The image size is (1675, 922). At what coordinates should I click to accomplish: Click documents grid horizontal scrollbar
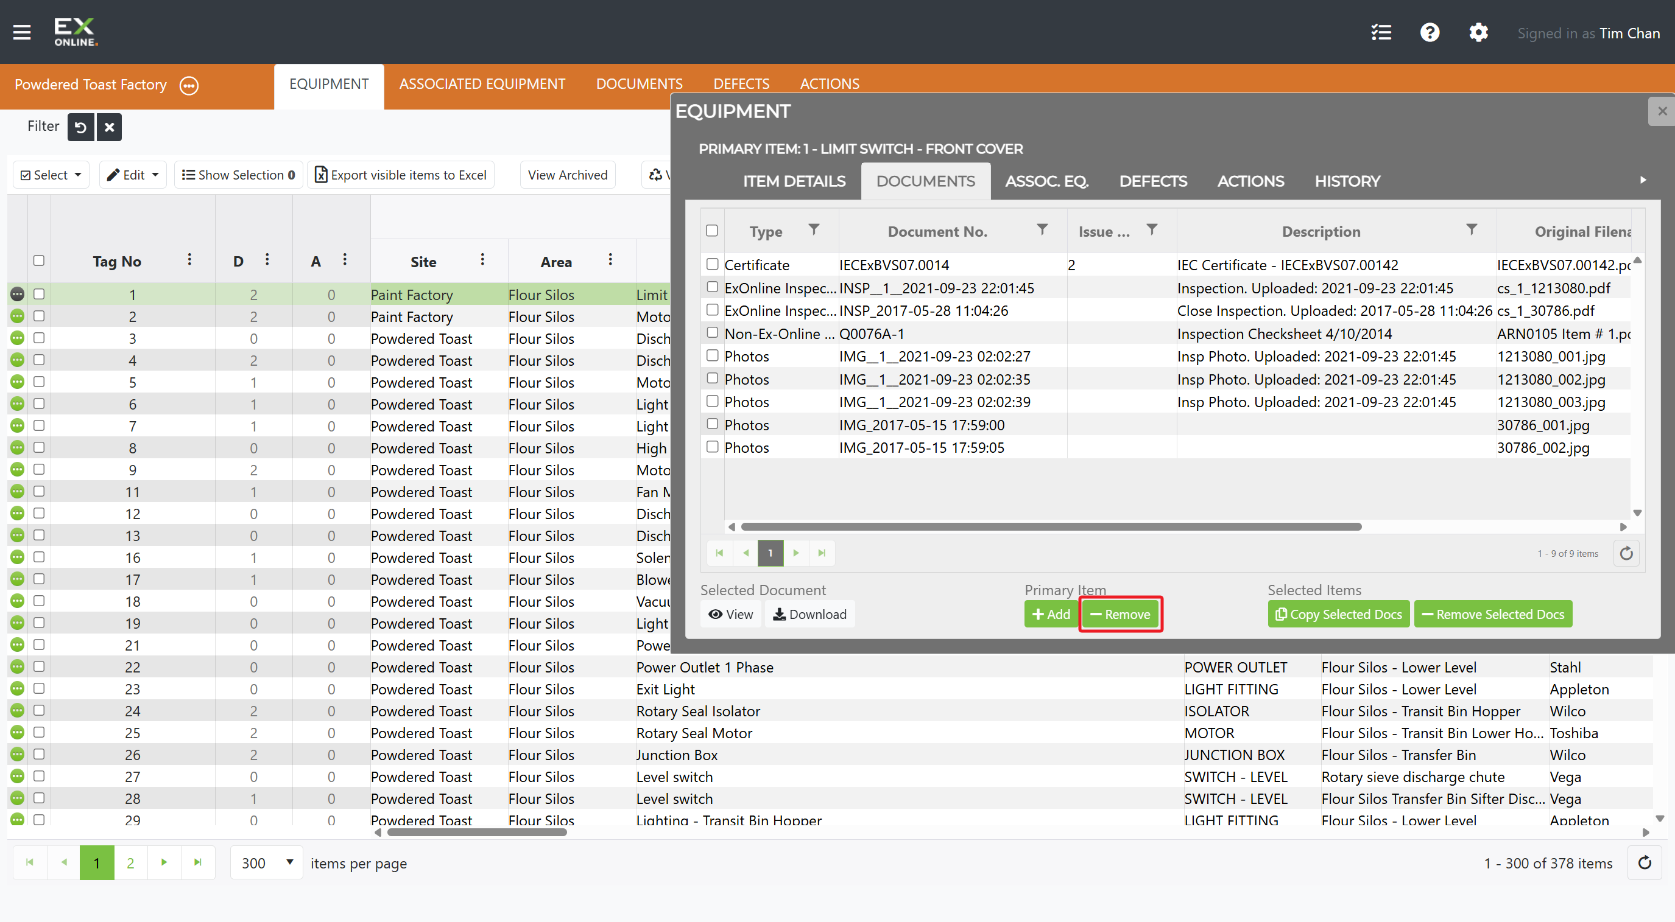point(1051,527)
